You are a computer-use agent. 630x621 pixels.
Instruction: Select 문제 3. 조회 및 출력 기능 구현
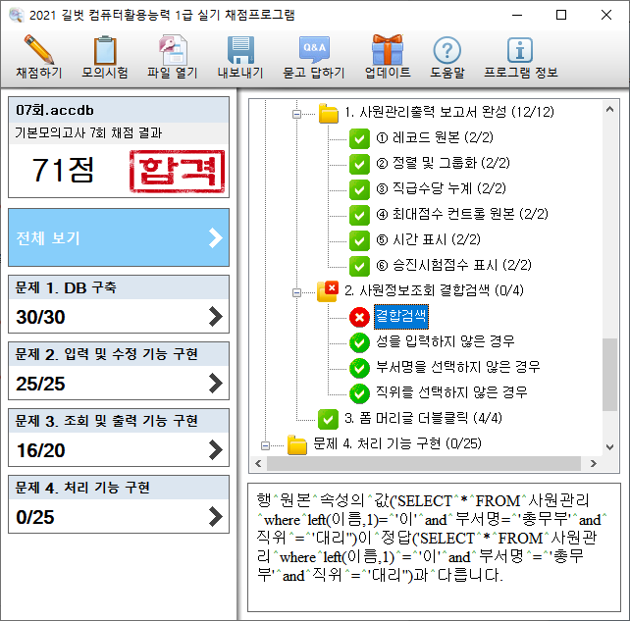click(x=119, y=436)
